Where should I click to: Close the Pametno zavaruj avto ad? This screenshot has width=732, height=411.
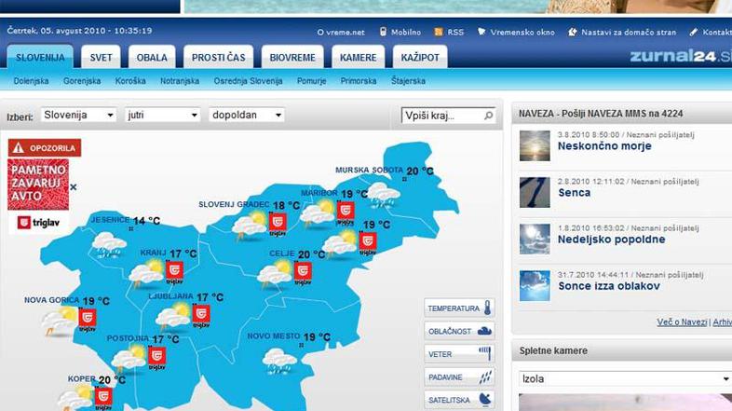[x=74, y=187]
